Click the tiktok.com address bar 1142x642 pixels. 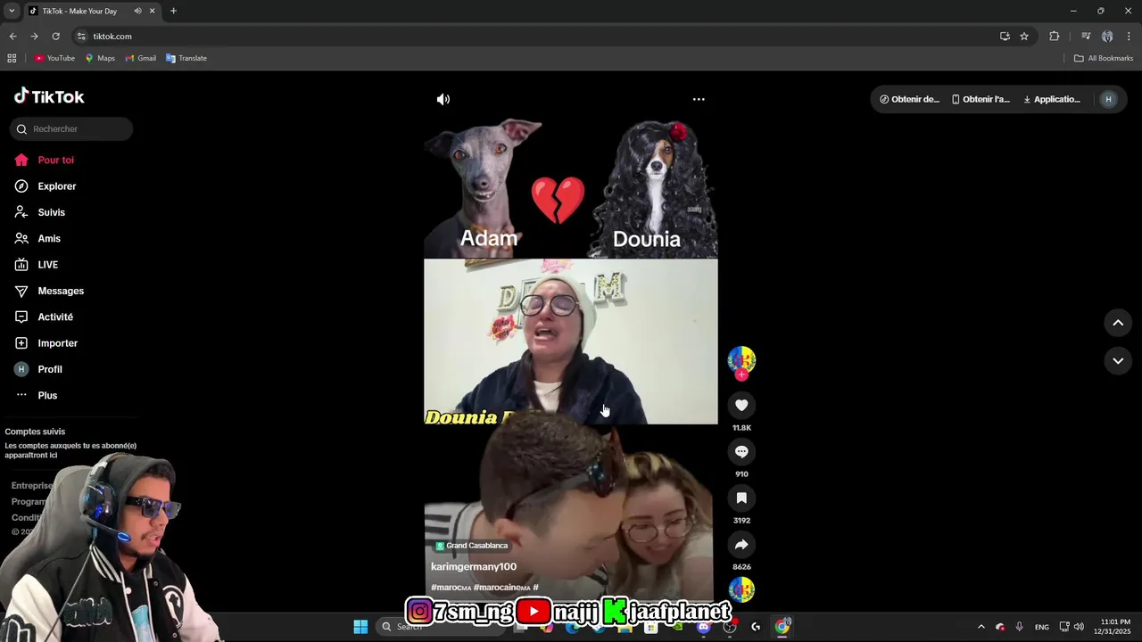pos(535,37)
